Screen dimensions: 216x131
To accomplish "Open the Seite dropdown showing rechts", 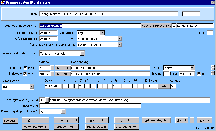I will pos(192,68).
